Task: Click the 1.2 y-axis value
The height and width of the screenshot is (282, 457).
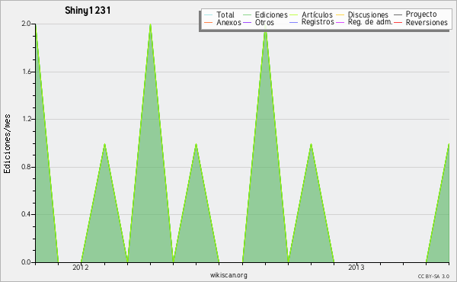Action: (x=26, y=119)
